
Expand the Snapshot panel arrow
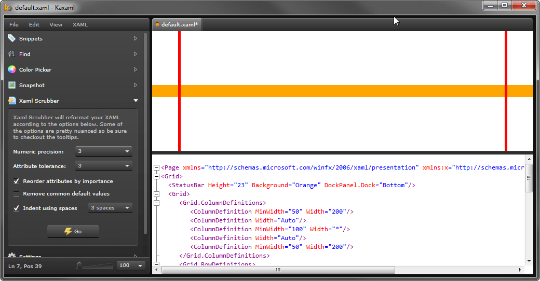pyautogui.click(x=136, y=85)
